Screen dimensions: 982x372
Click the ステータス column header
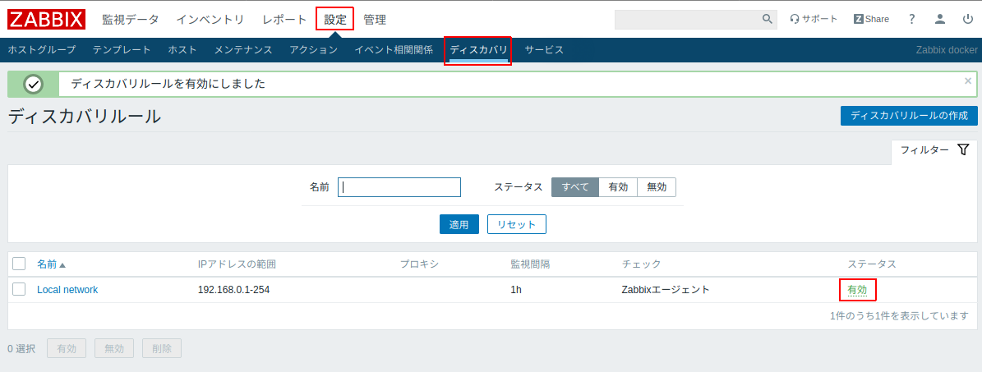872,264
